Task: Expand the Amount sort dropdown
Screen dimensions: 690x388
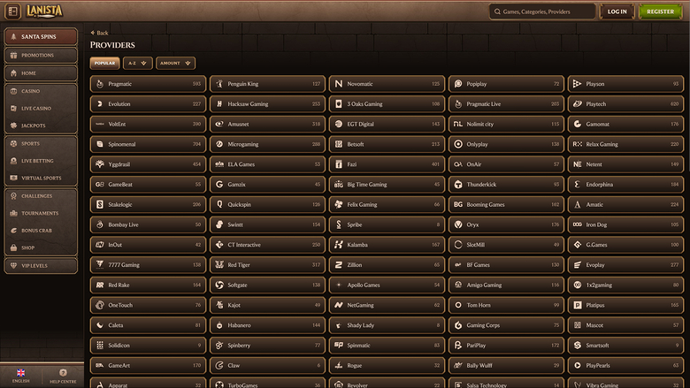Action: click(x=175, y=63)
